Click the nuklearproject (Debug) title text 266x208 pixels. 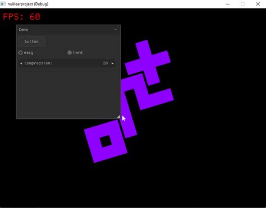coord(28,4)
